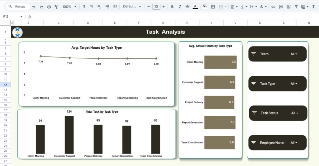Click the NtN logo image
The width and height of the screenshot is (319, 166).
[x=17, y=32]
